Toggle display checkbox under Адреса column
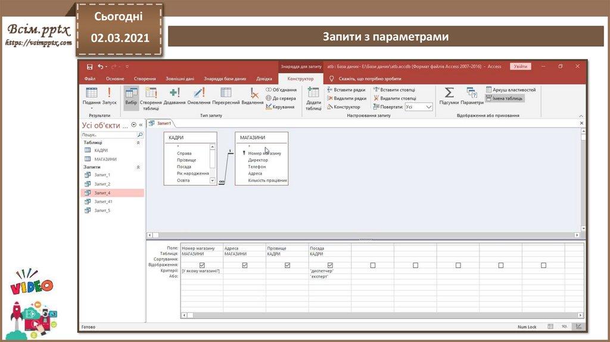610x342 pixels. 245,265
